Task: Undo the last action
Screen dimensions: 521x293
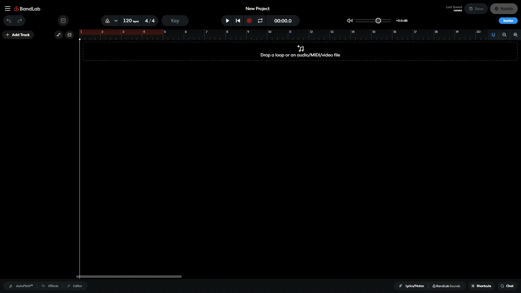Action: click(x=9, y=21)
